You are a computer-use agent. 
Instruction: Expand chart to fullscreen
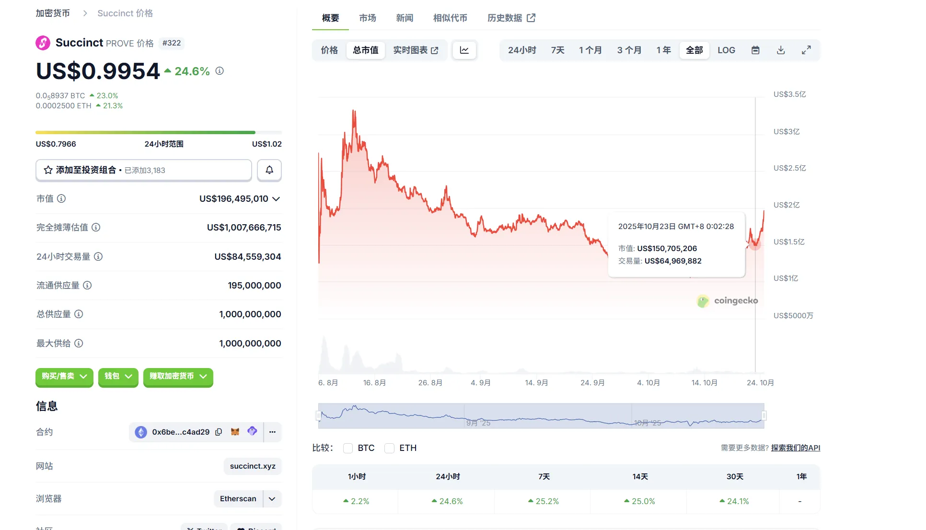pos(806,50)
